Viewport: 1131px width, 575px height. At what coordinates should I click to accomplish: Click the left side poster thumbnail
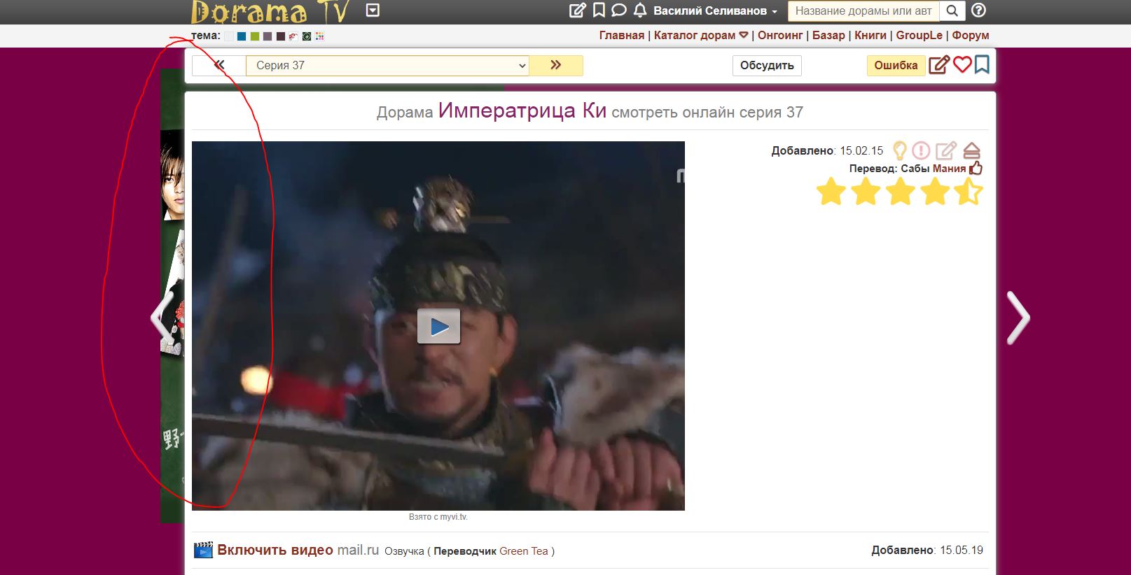[x=172, y=296]
